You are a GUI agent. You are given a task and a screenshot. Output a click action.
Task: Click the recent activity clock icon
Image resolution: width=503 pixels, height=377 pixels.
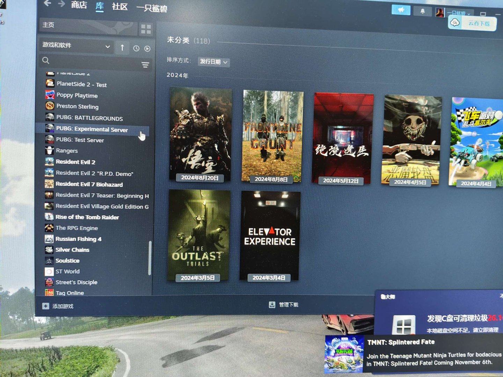click(x=136, y=49)
